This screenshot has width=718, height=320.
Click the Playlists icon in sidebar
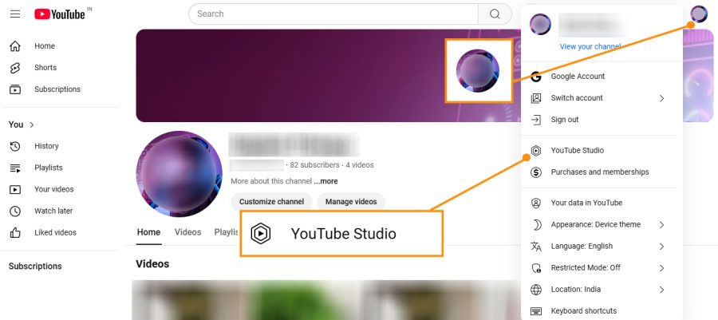15,168
